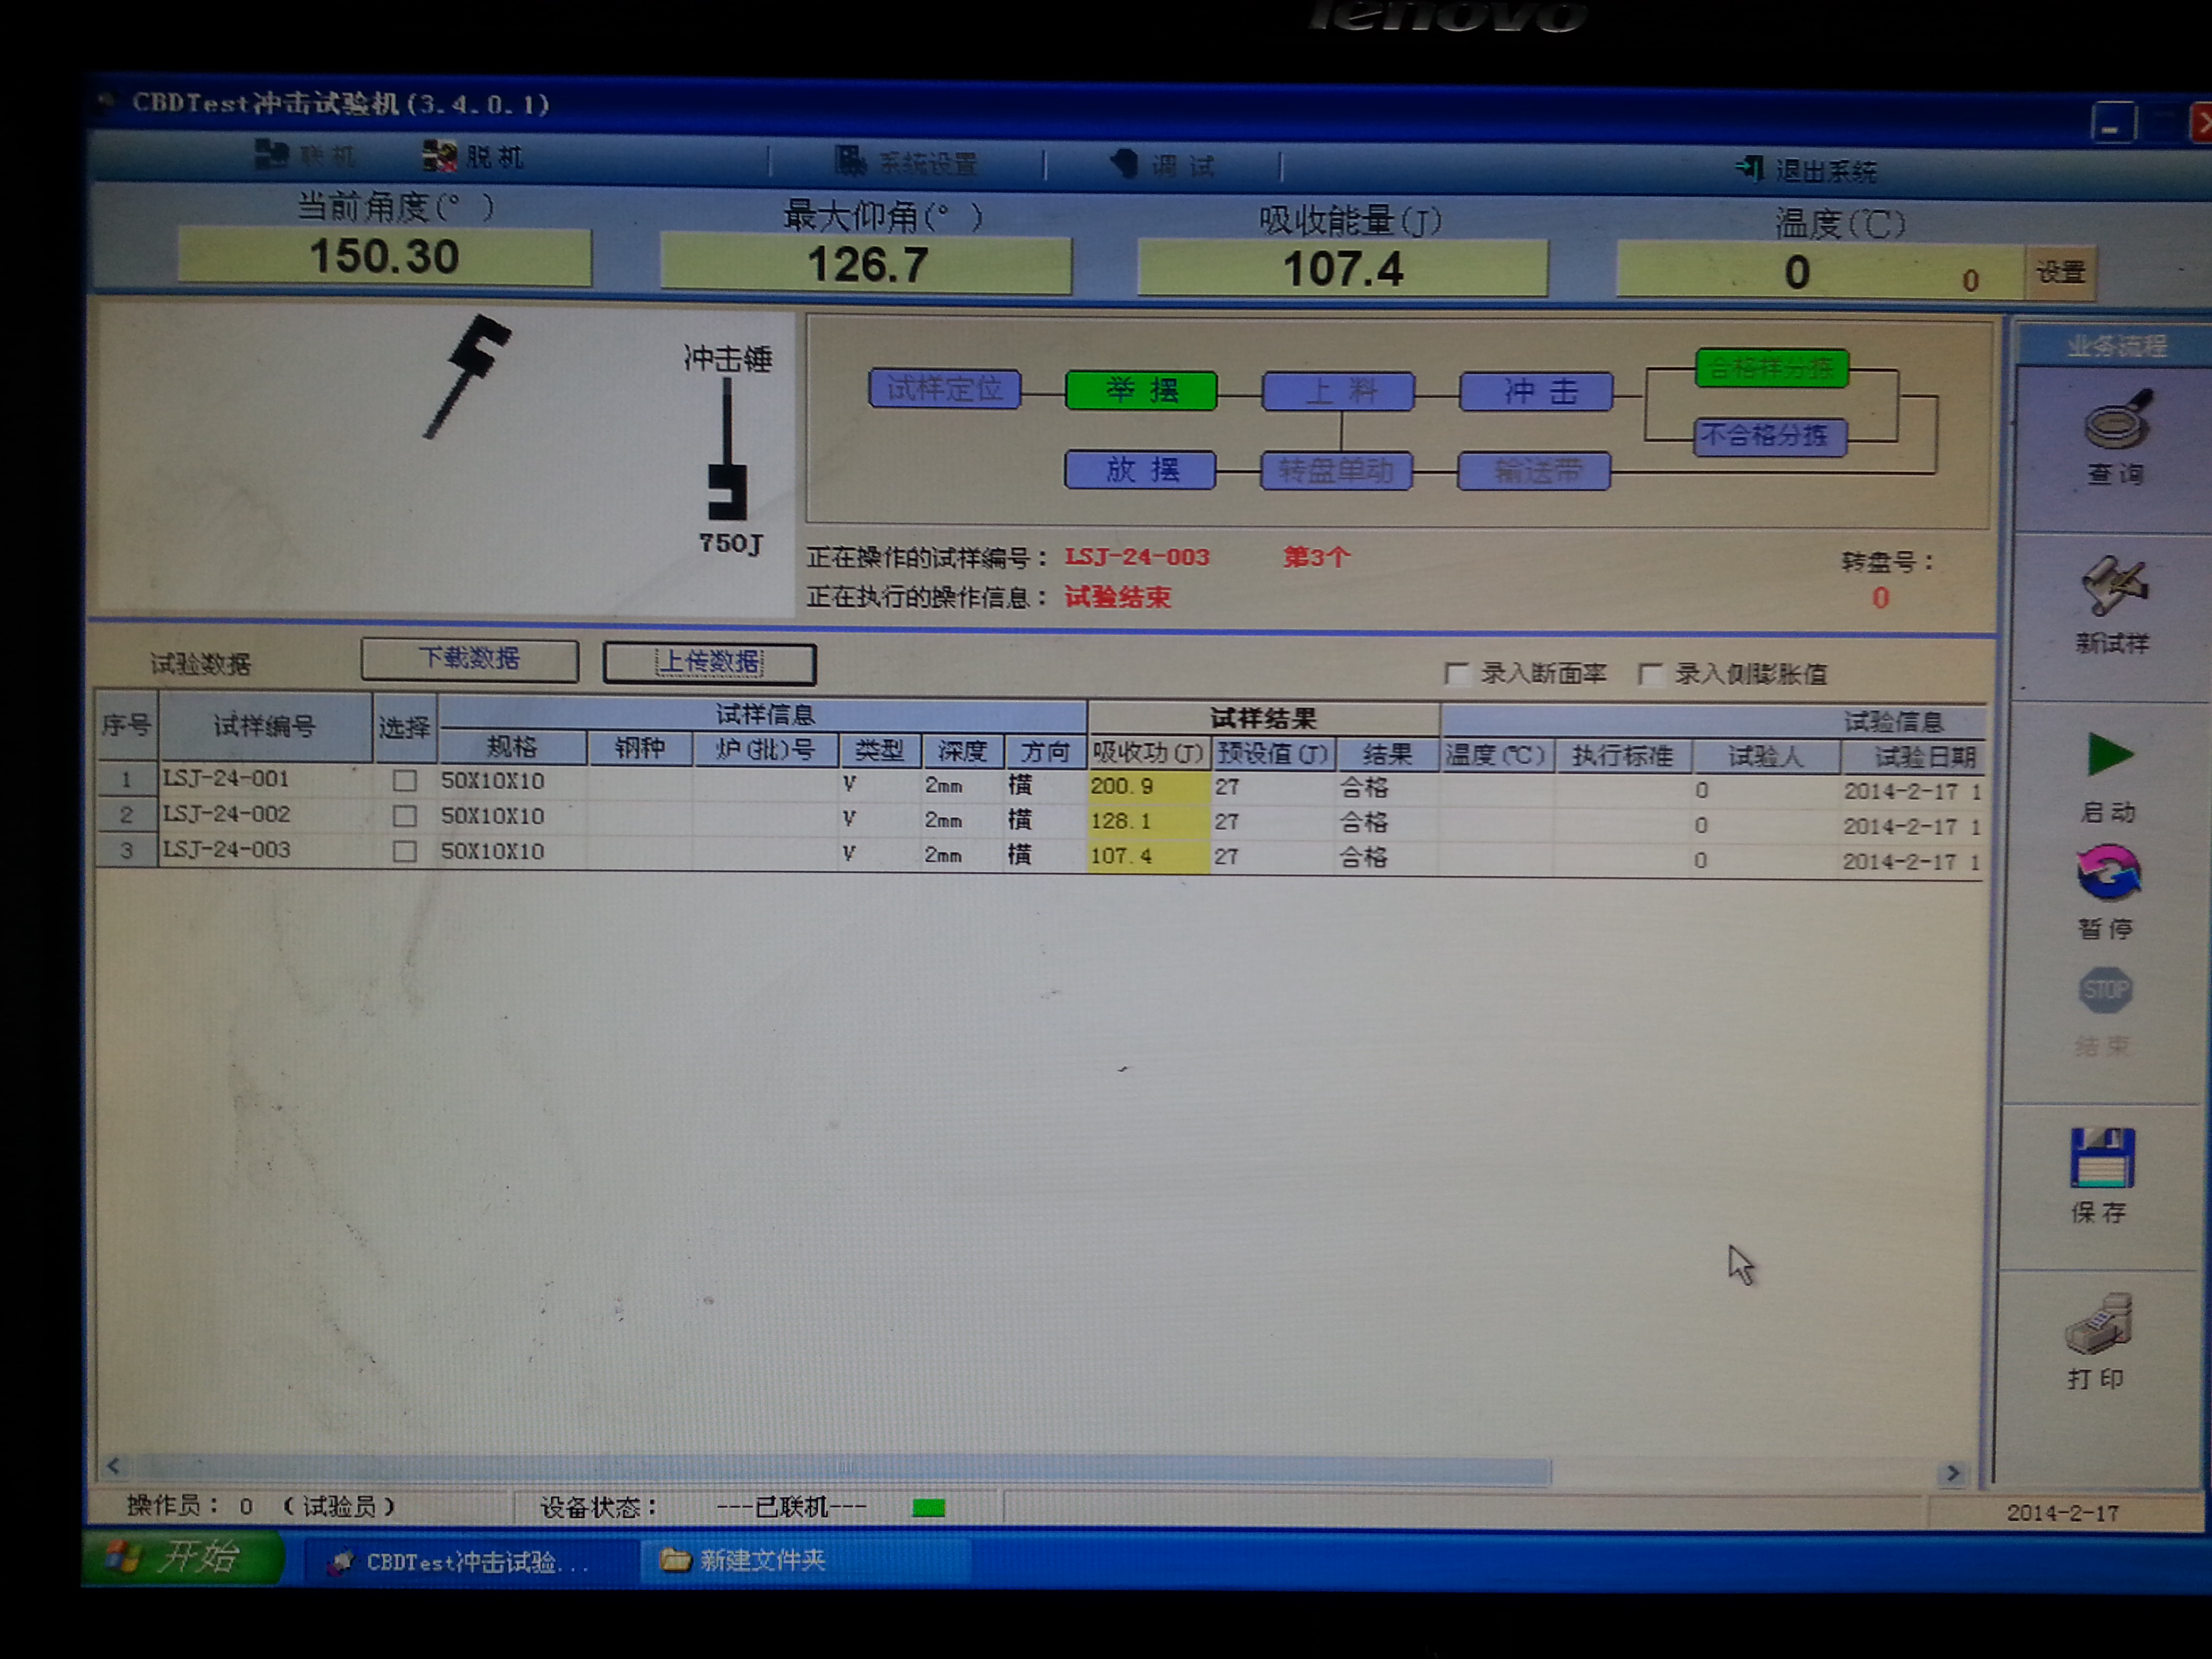
Task: Click the 举摆 raise pendulum step button
Action: coord(1141,390)
